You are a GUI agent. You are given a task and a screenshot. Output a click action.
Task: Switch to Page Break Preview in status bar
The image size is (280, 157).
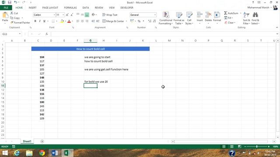point(239,147)
